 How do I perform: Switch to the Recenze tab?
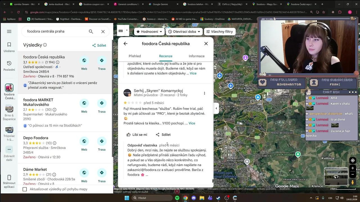[x=166, y=56]
